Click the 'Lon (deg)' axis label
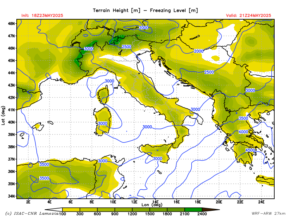Image resolution: width=291 pixels, height=218 pixels. click(152, 205)
